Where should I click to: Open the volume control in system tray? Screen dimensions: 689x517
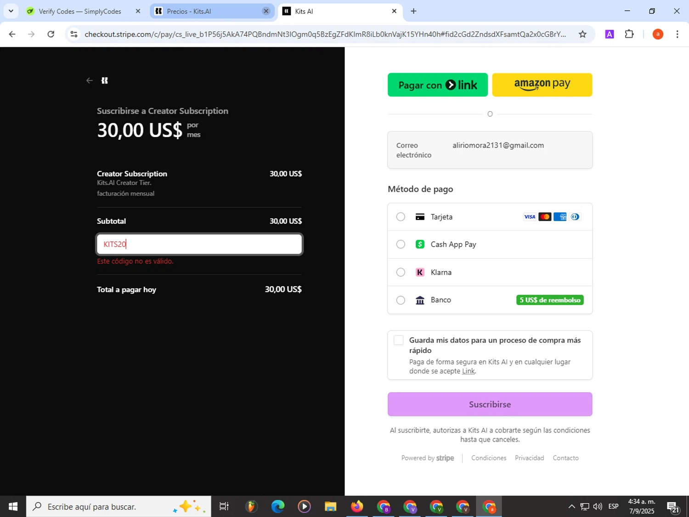[598, 506]
